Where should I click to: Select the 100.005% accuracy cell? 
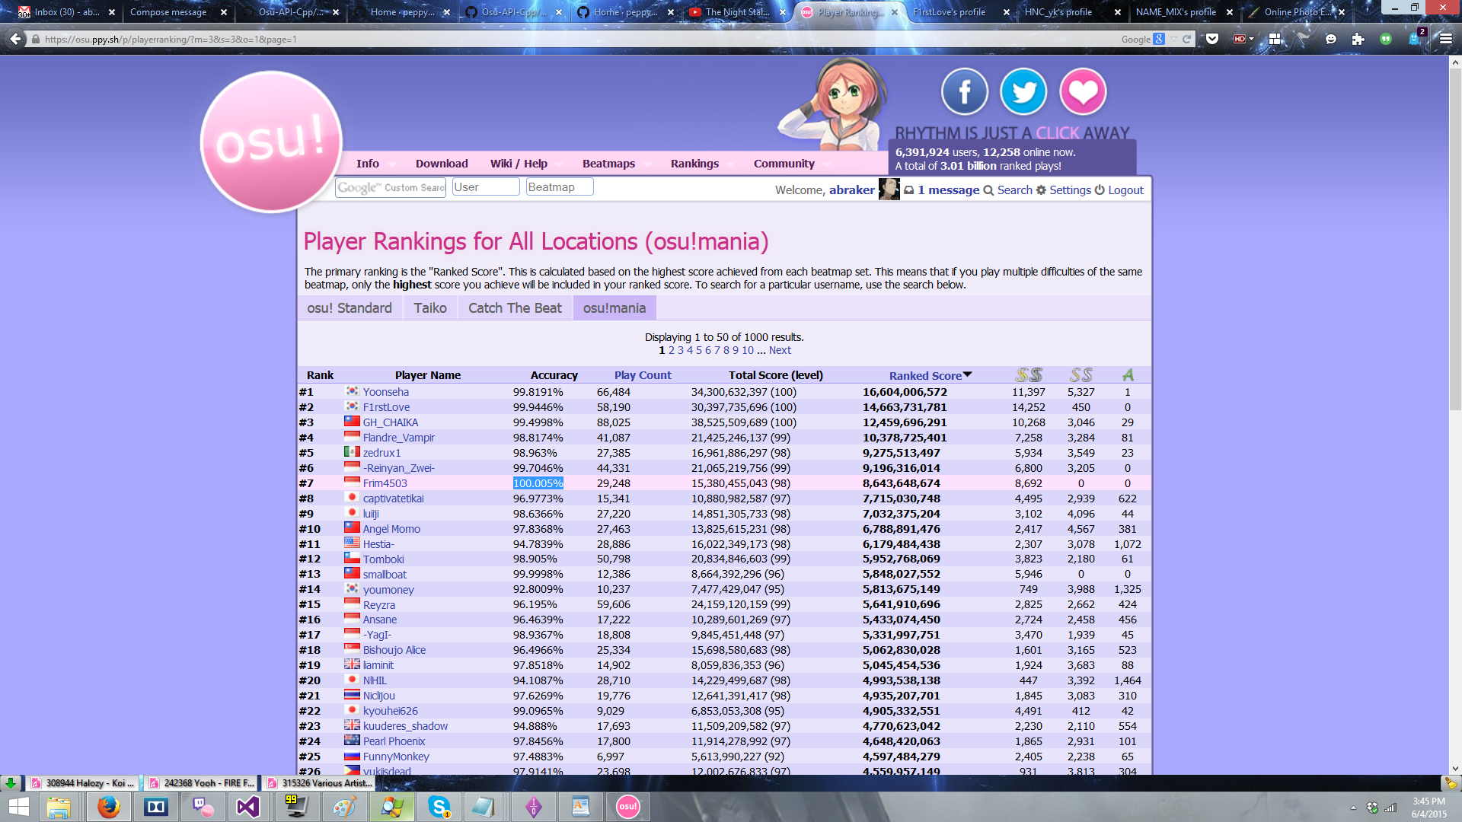coord(538,483)
